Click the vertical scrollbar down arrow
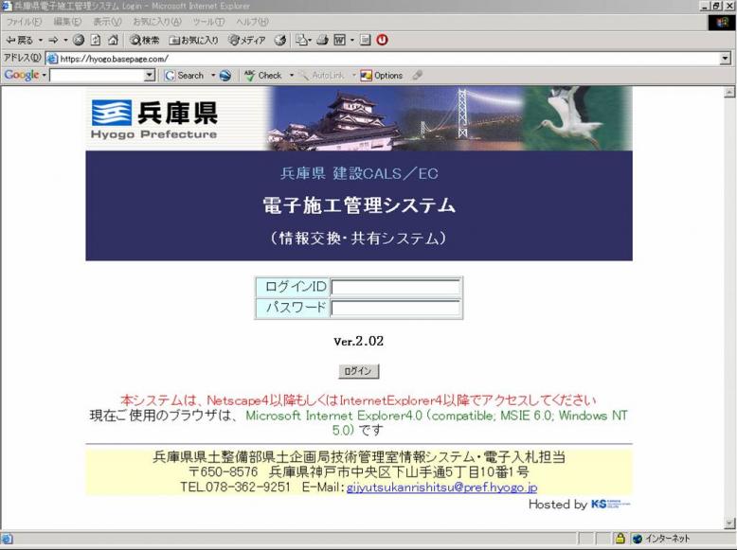The width and height of the screenshot is (737, 550). point(729,523)
